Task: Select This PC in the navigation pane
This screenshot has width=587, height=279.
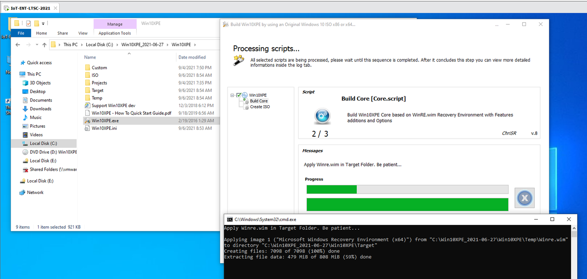Action: tap(34, 74)
